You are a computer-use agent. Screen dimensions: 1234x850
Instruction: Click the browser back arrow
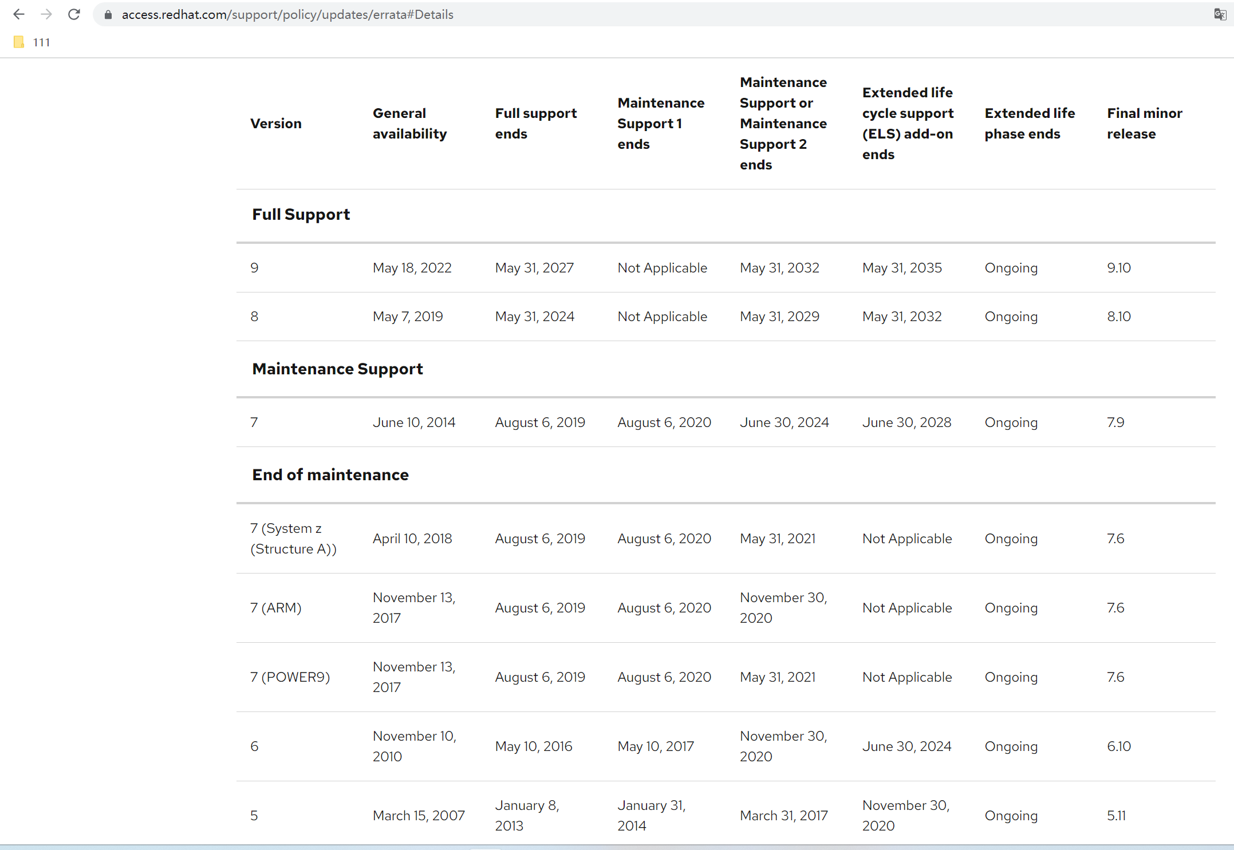(19, 14)
